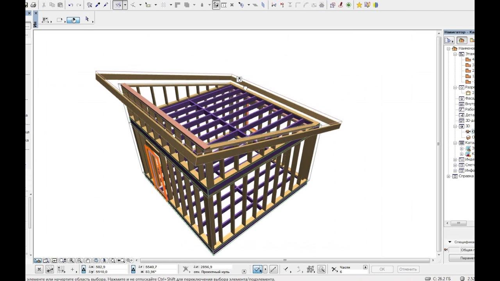Close the info box panel
The height and width of the screenshot is (281, 500).
36,13
